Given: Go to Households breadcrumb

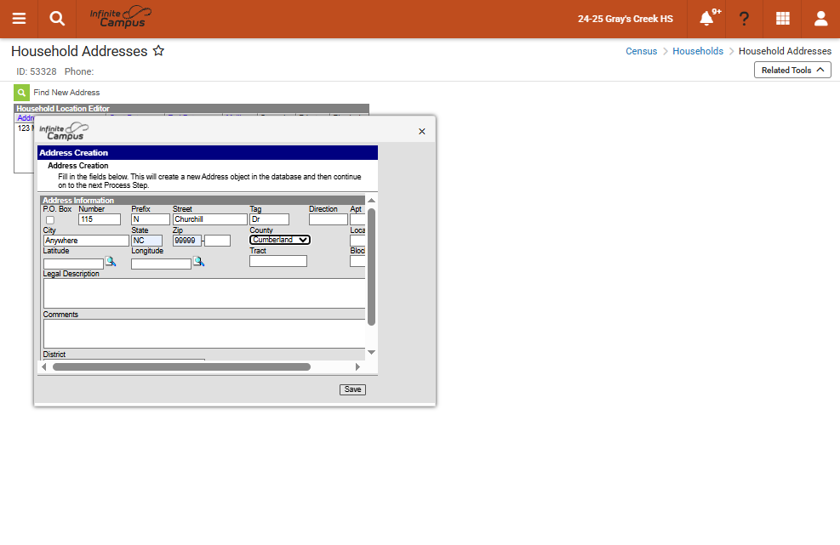Looking at the screenshot, I should tap(698, 51).
